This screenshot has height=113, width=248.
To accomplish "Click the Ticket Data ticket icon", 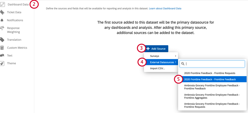I will click(x=2, y=12).
